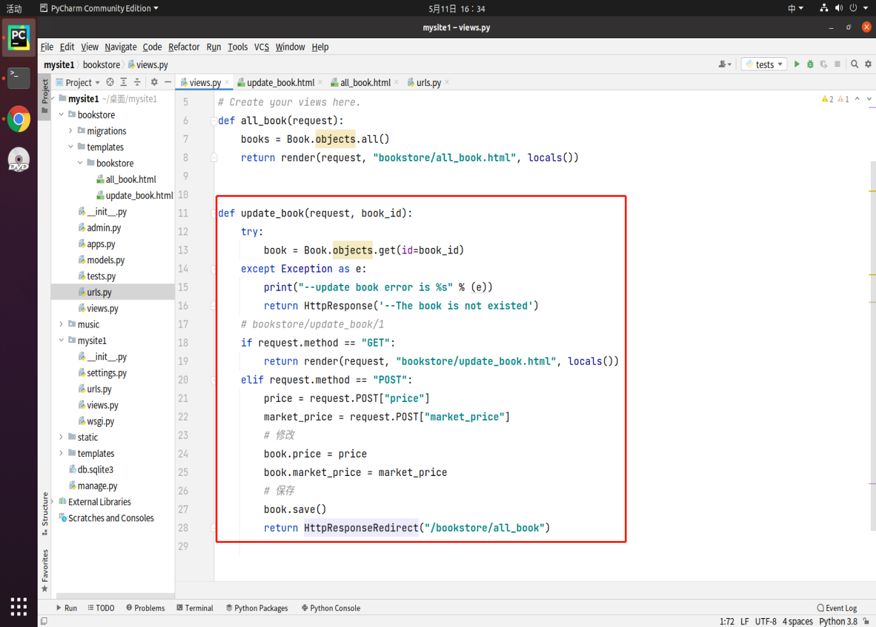The height and width of the screenshot is (627, 876).
Task: Fold update_book function at line 11 gutter
Action: [214, 213]
